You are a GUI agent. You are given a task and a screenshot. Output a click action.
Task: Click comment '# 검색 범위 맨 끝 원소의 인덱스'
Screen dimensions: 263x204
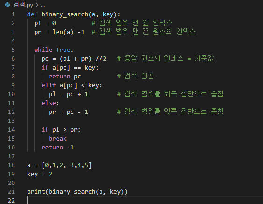tap(144, 32)
